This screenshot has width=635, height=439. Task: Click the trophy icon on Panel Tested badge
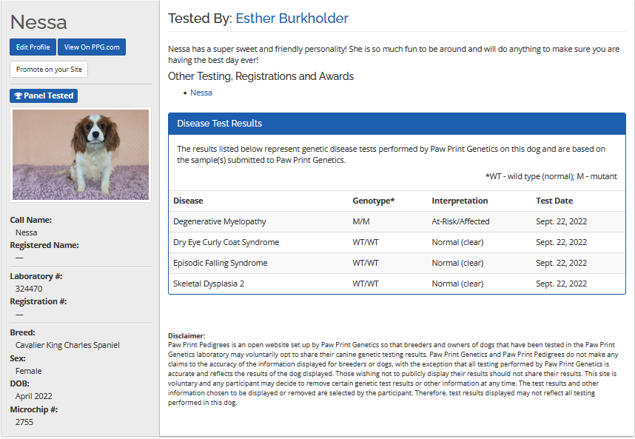pyautogui.click(x=19, y=96)
